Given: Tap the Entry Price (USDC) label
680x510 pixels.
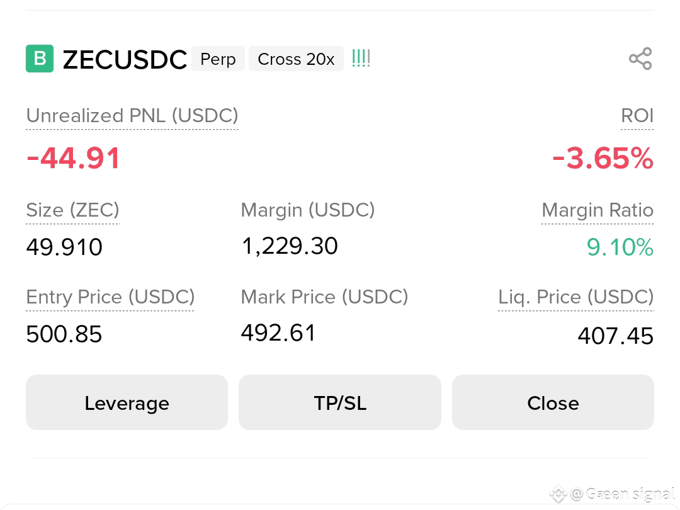Looking at the screenshot, I should (x=110, y=297).
